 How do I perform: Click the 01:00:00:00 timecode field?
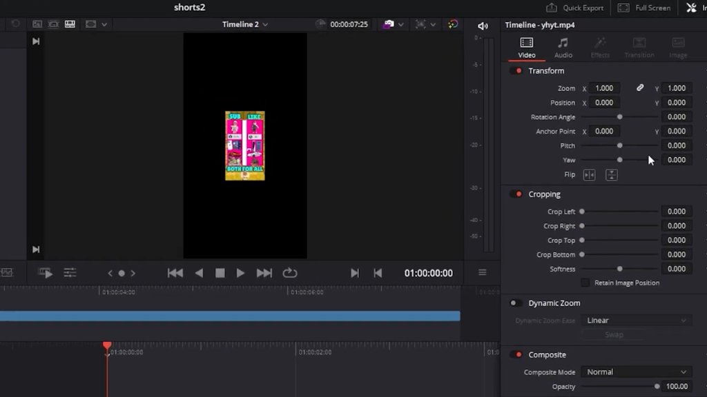point(428,273)
